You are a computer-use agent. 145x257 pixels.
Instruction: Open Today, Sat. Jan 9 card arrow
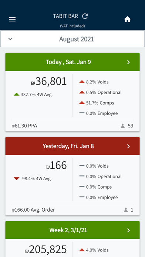pos(129,62)
